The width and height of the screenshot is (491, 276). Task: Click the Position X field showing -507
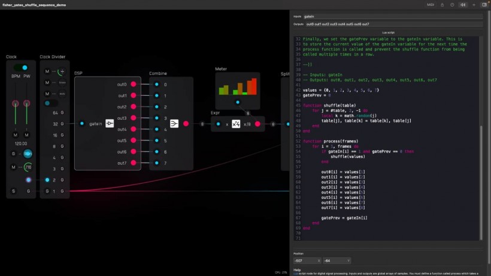click(x=307, y=260)
